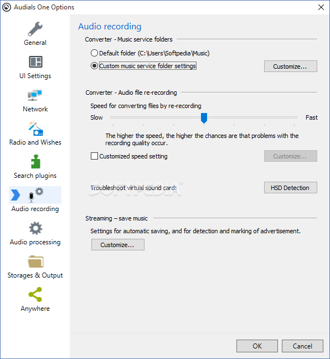Screen dimensions: 330x359
Task: Click OK to confirm the options
Action: click(257, 346)
